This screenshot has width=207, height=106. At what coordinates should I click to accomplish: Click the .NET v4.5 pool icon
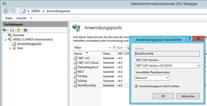(75, 58)
